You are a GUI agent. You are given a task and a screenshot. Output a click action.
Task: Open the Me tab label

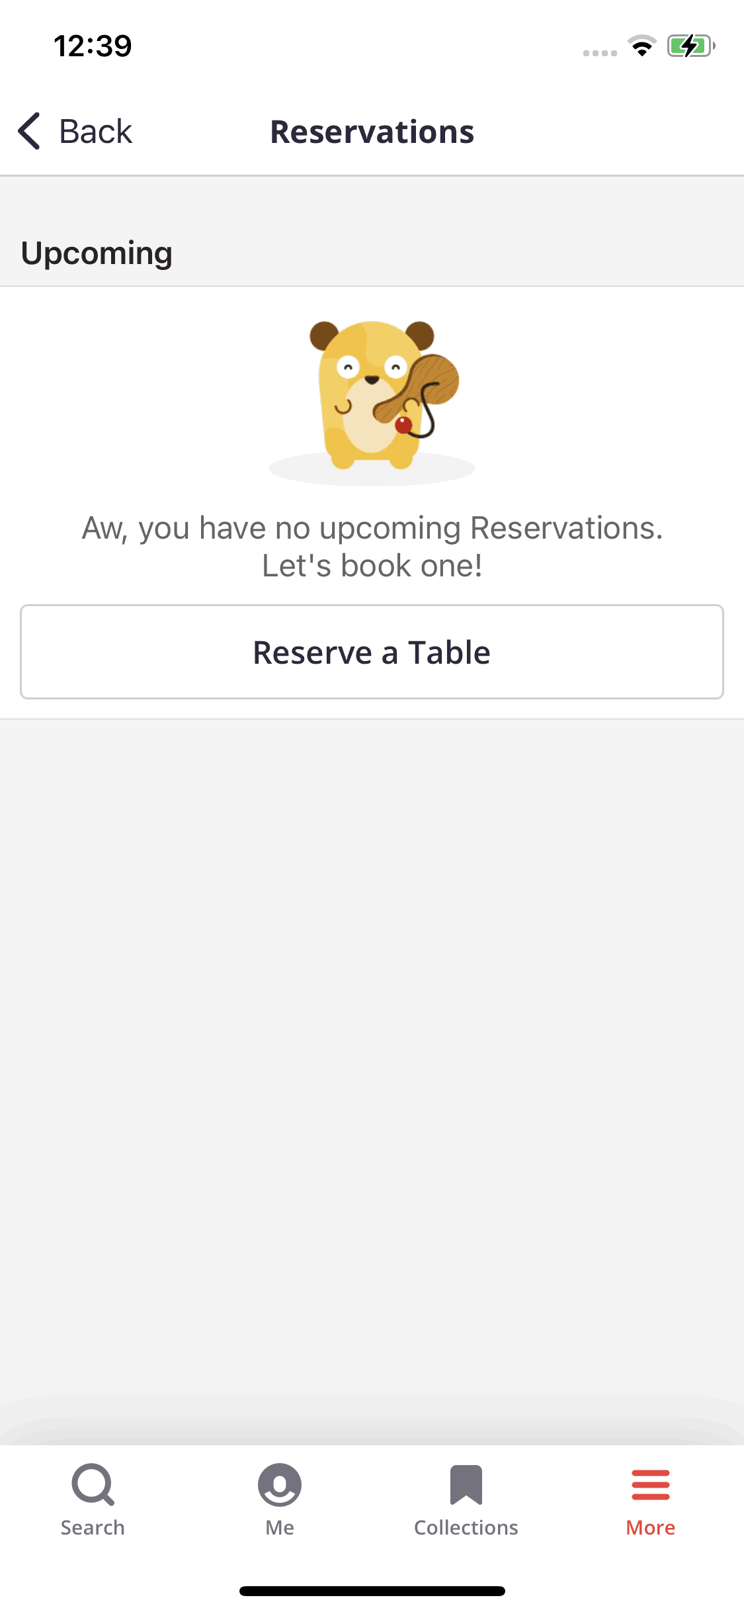click(280, 1527)
